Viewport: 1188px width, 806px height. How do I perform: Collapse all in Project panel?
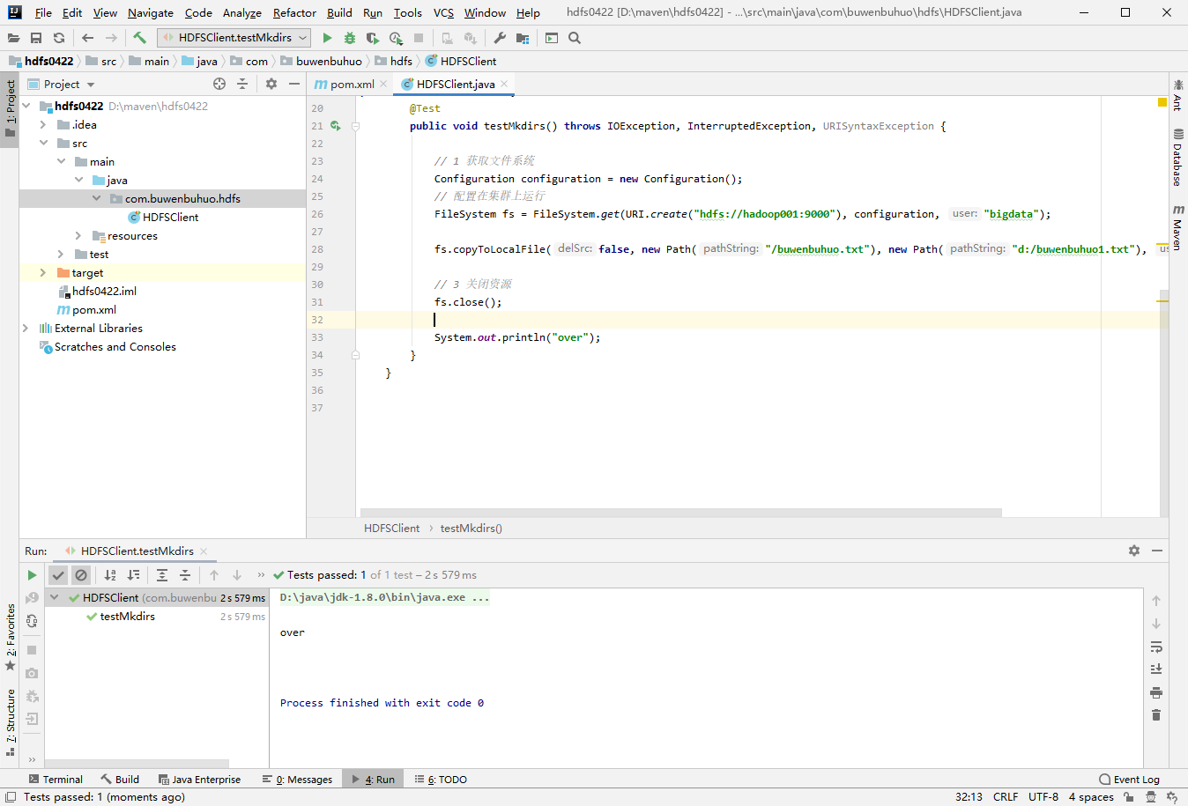pyautogui.click(x=242, y=84)
